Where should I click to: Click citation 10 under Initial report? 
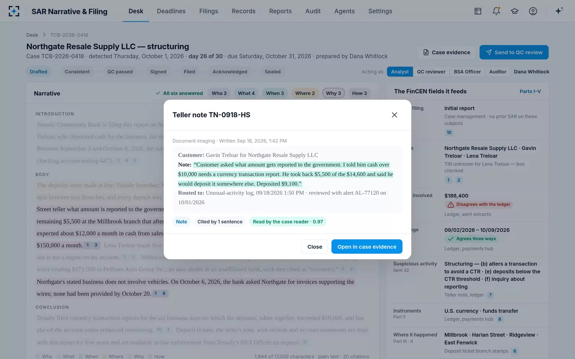coord(449,132)
